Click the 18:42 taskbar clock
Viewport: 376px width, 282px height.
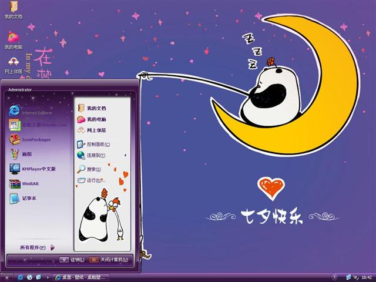[x=367, y=277]
